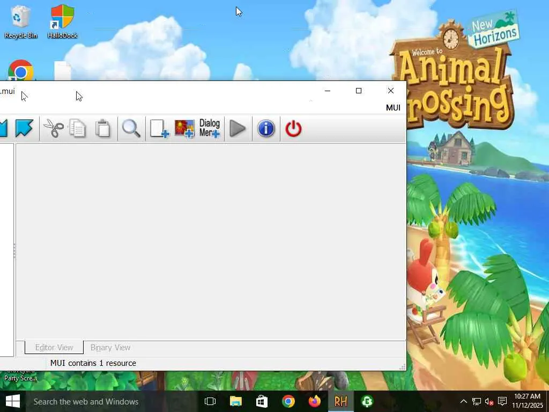Switch to the Binary View tab
549x412 pixels.
tap(110, 348)
